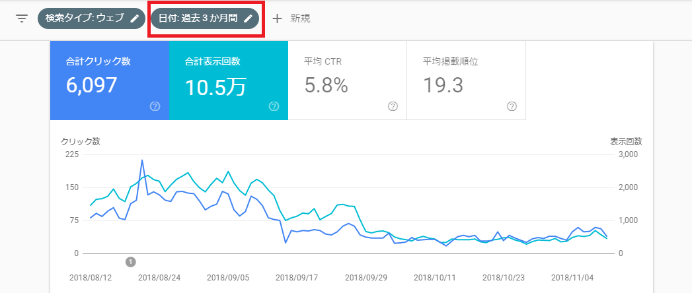Open the 日付: 過去 3 か月間 date filter

pyautogui.click(x=205, y=18)
